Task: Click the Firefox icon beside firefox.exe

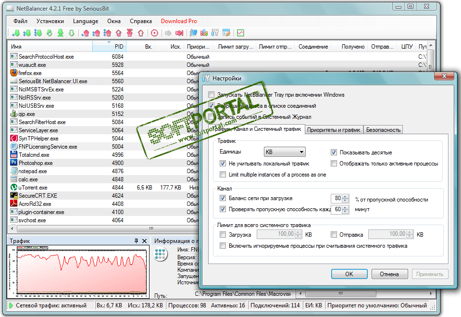Action: click(x=14, y=73)
